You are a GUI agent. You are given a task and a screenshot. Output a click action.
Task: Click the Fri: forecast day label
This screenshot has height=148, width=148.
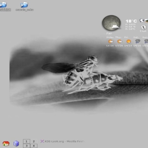pyautogui.click(x=126, y=37)
